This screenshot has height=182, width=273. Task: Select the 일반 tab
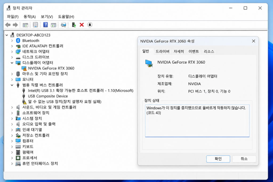(x=146, y=51)
